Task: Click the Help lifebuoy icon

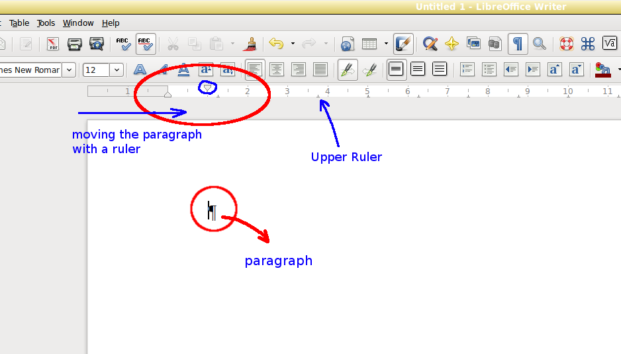Action: click(566, 44)
